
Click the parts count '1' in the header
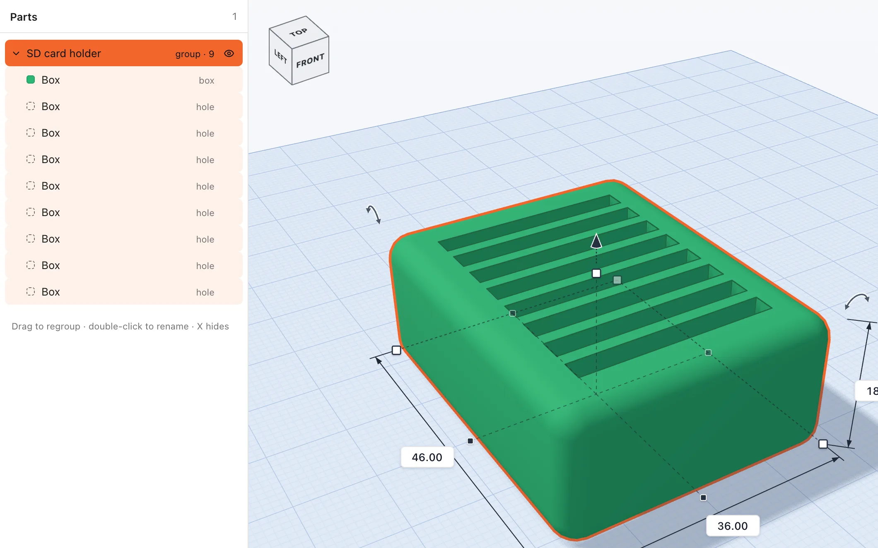pos(234,17)
